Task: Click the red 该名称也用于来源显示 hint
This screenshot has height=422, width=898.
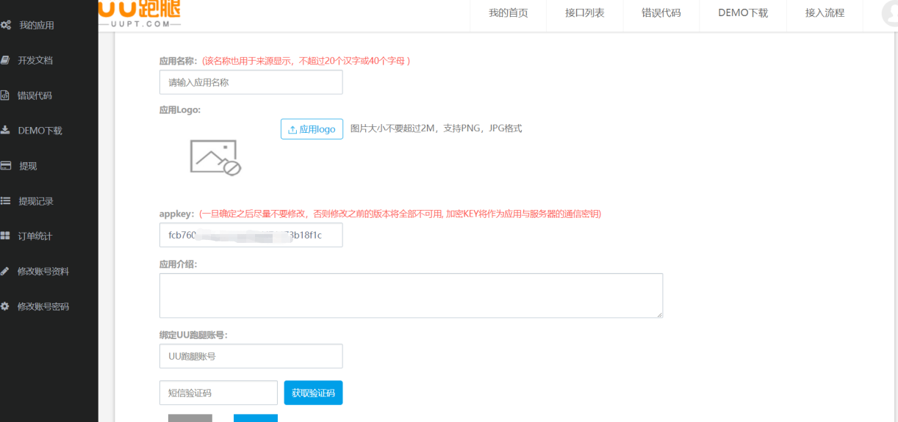Action: click(305, 61)
